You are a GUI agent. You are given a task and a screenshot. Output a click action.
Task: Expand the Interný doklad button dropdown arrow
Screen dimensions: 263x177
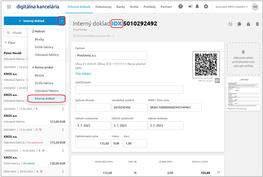coord(62,21)
